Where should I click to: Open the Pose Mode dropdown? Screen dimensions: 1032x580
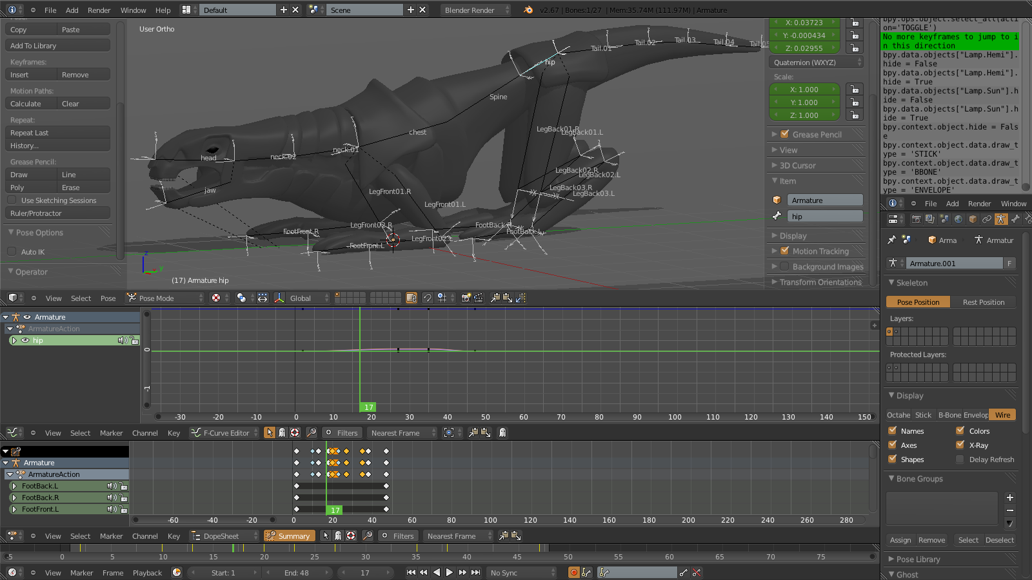click(164, 298)
